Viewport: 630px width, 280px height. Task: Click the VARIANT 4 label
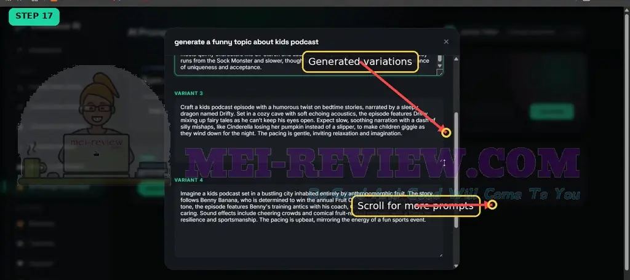pos(188,181)
